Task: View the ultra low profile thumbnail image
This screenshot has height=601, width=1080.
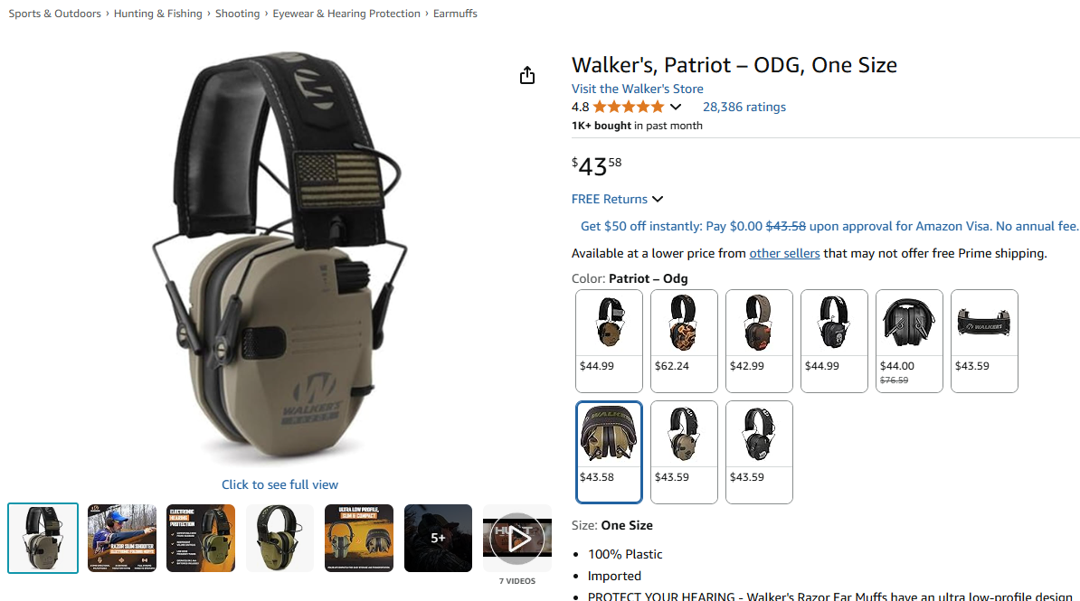Action: tap(359, 539)
